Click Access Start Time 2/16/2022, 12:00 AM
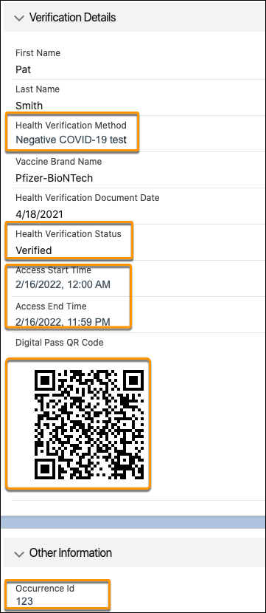The height and width of the screenshot is (613, 266). [63, 284]
